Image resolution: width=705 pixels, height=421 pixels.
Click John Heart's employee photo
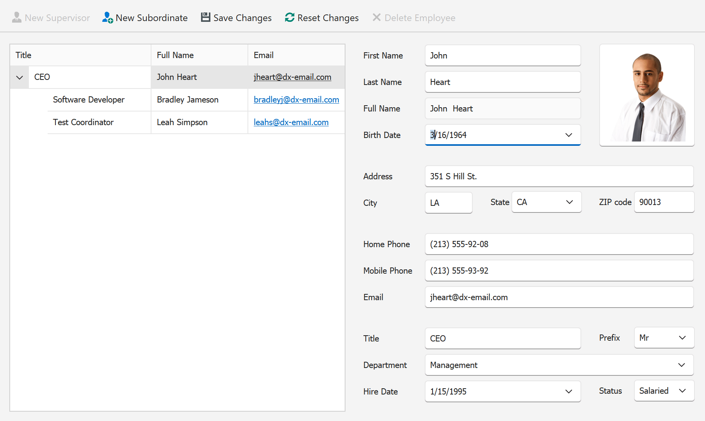pos(646,96)
